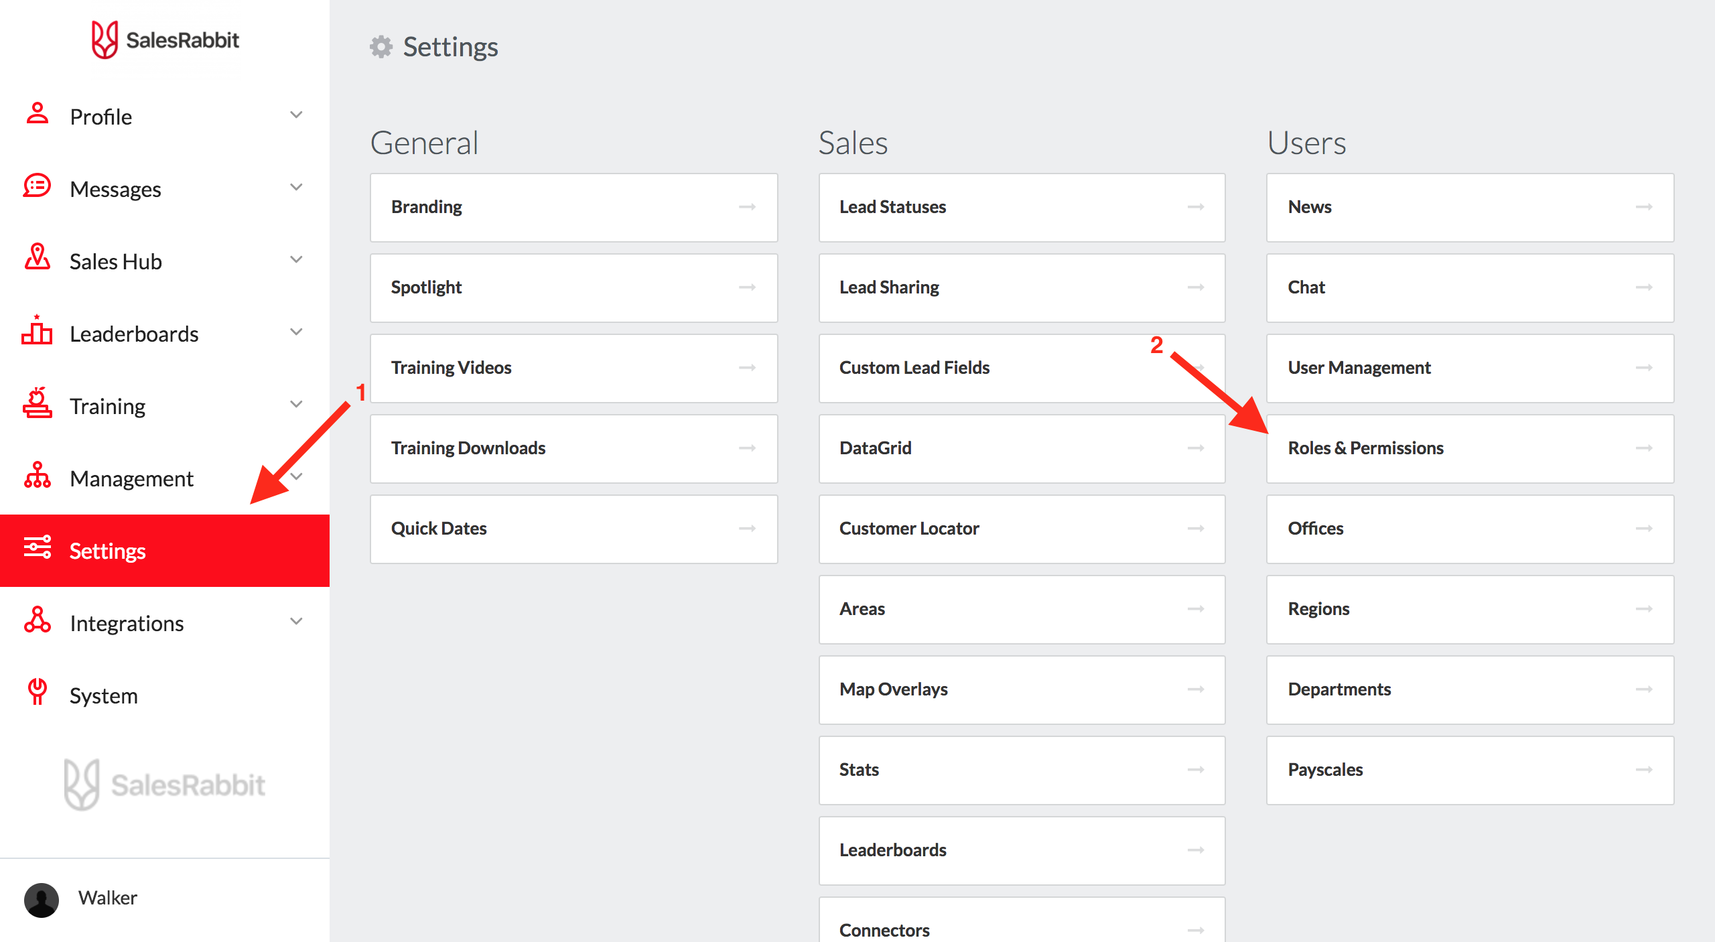Open the Customer Locator setting
This screenshot has height=942, width=1715.
point(1022,529)
